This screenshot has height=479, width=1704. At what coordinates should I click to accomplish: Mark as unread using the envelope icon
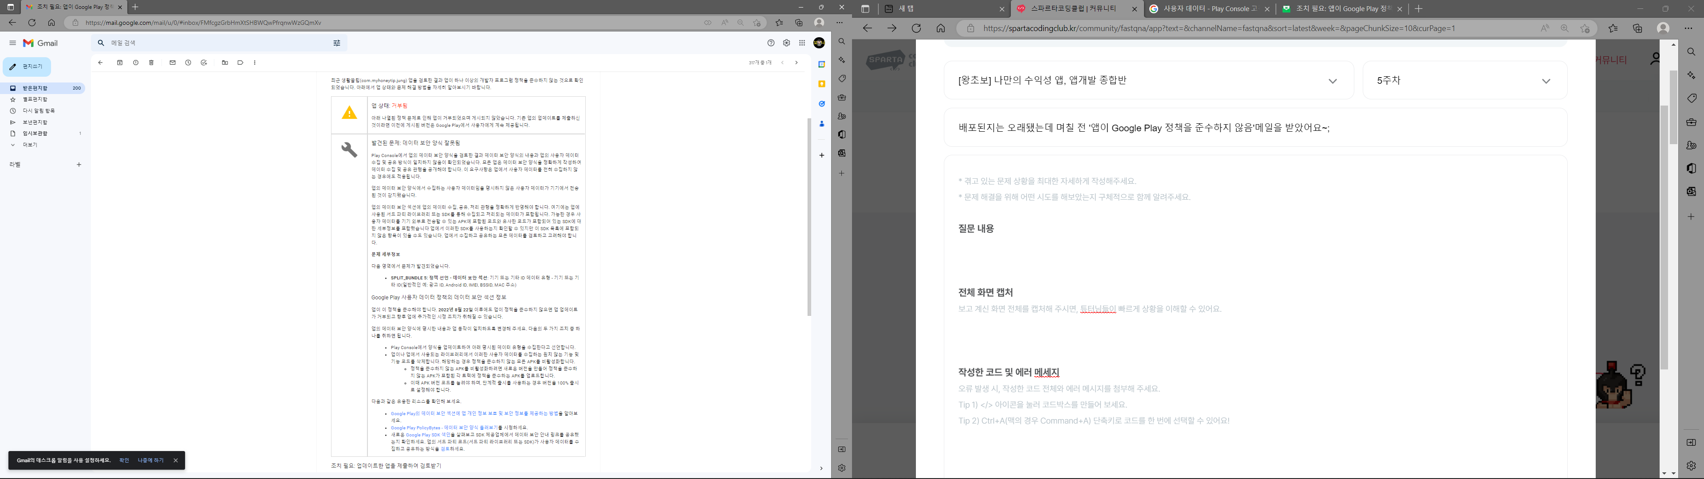(173, 63)
